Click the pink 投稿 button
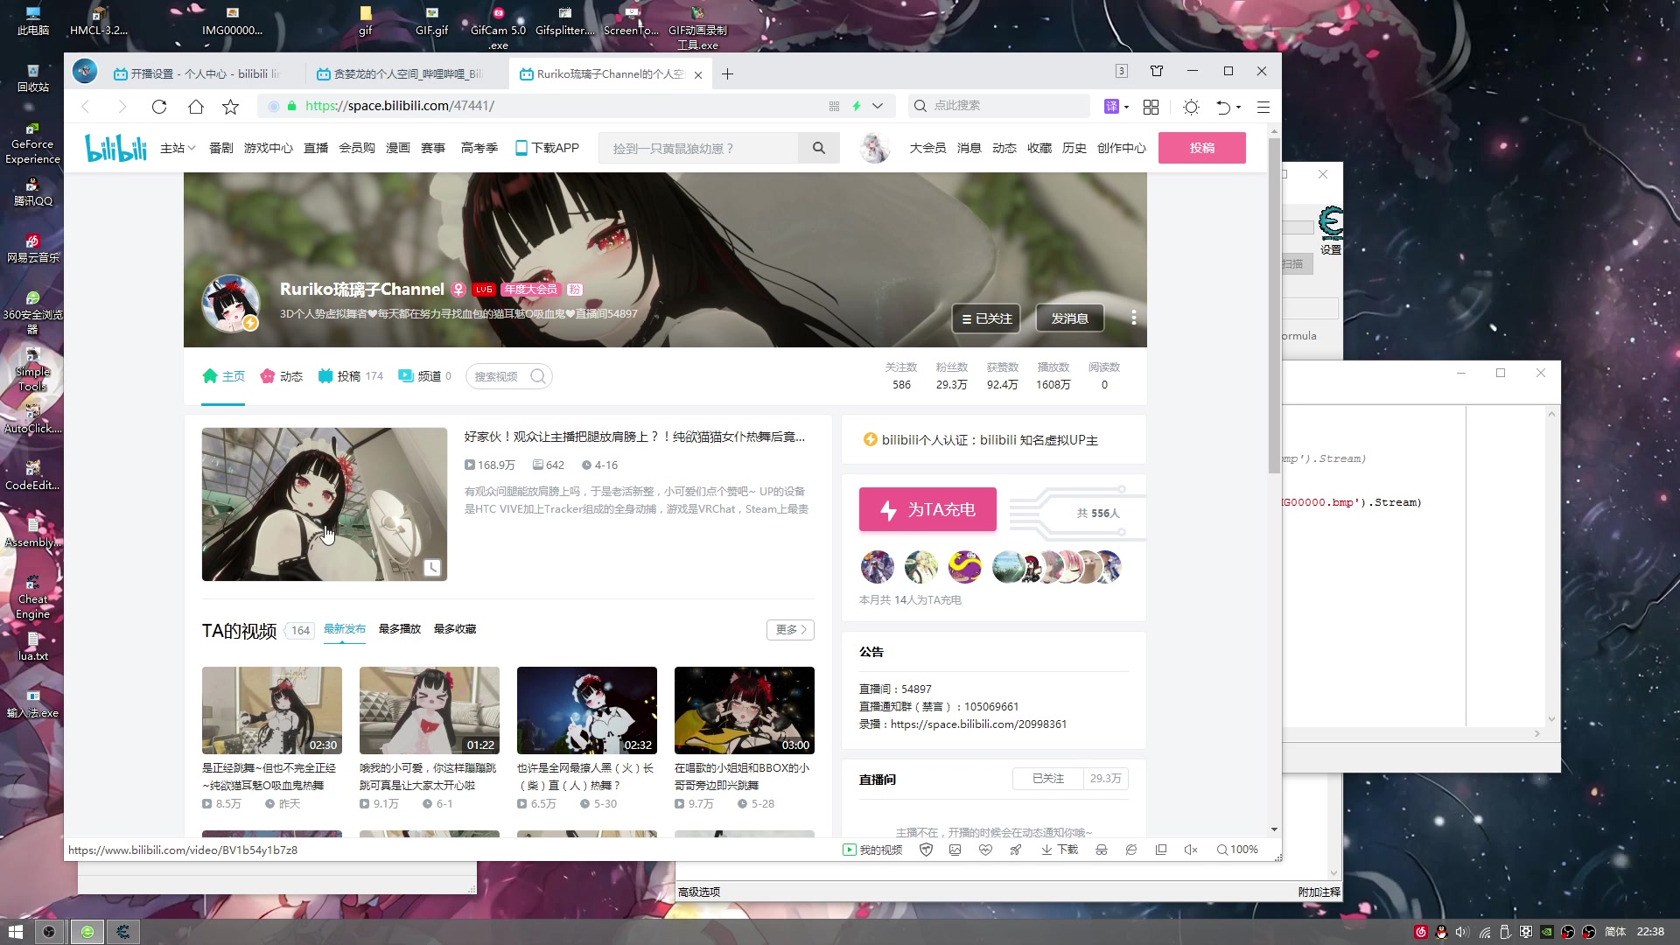 click(1202, 148)
